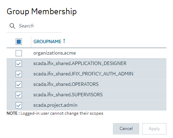Image resolution: width=173 pixels, height=138 pixels.
Task: Apply the group membership changes
Action: pos(154,129)
